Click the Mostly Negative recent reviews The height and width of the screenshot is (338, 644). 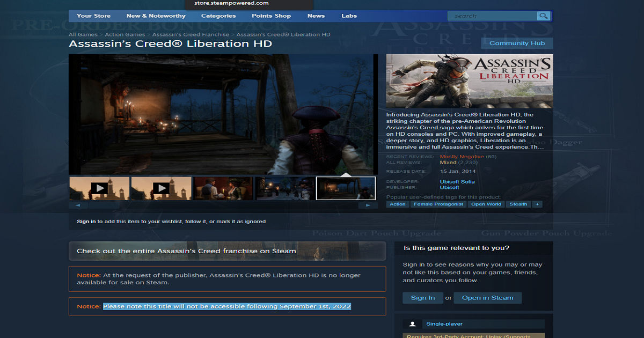462,157
